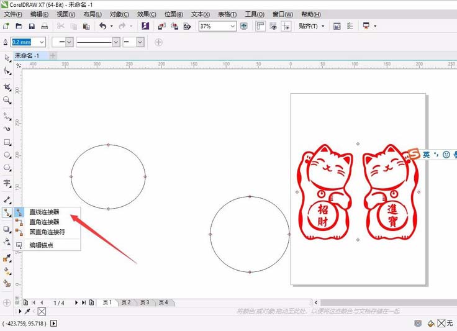Open the 文件(F) menu

pyautogui.click(x=13, y=14)
